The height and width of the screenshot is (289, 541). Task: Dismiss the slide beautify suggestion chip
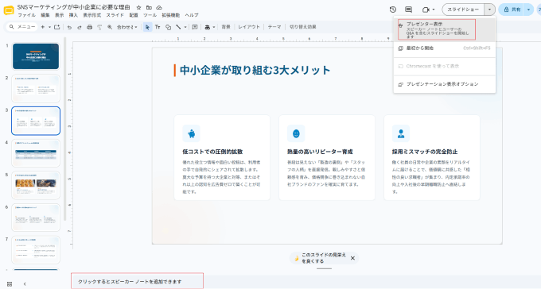pos(352,258)
